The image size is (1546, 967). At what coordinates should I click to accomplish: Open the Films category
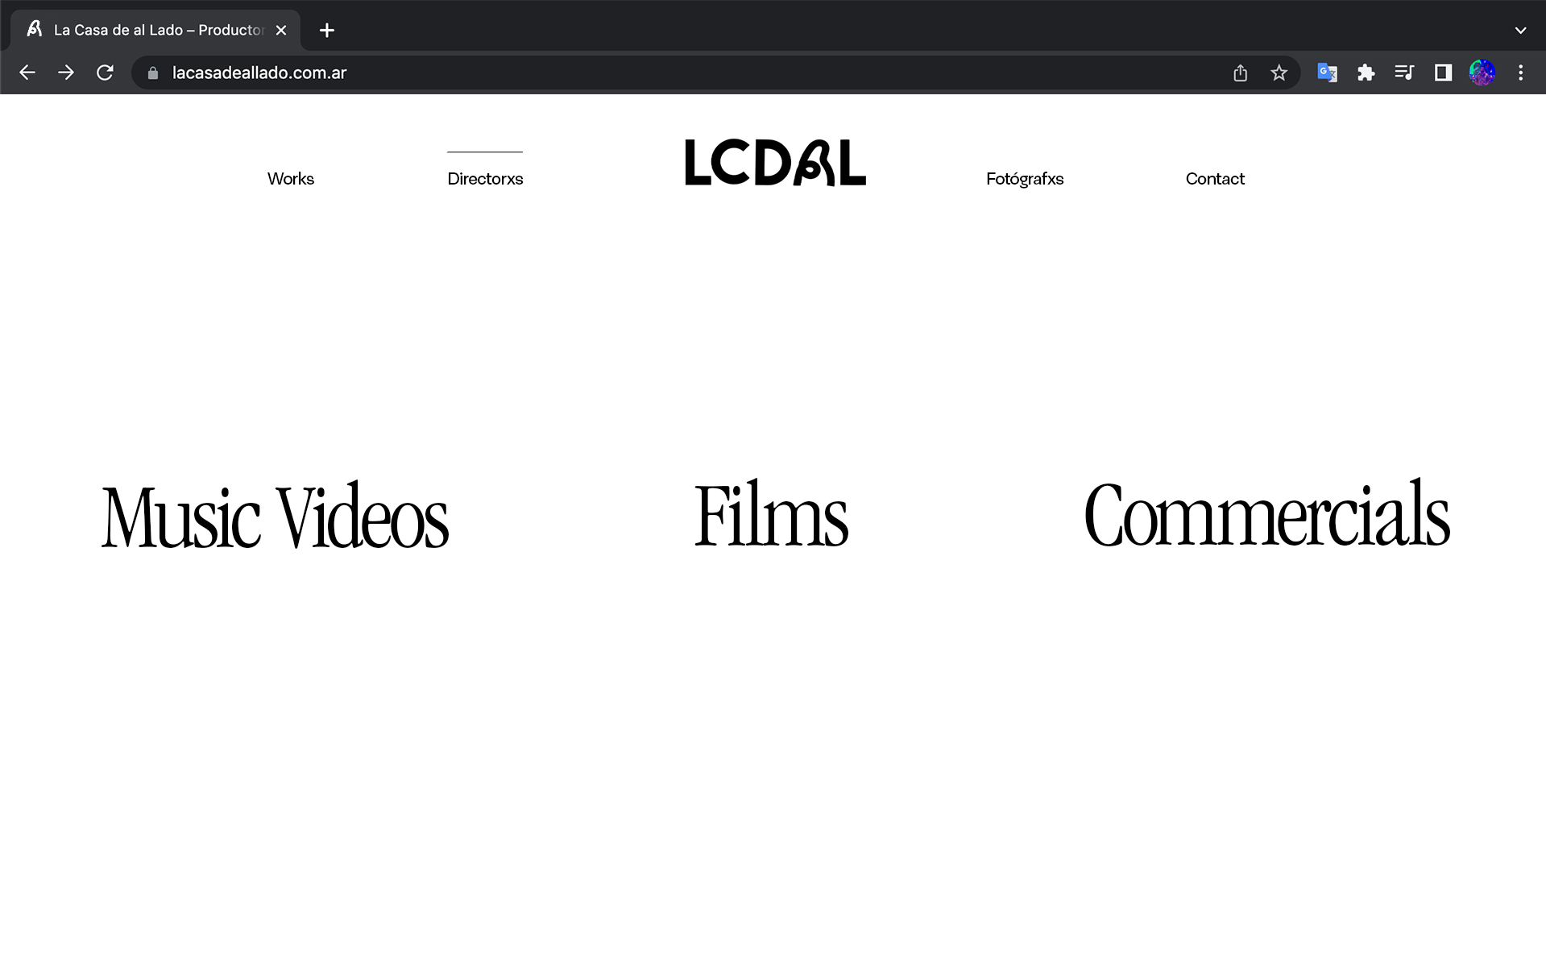click(x=771, y=514)
